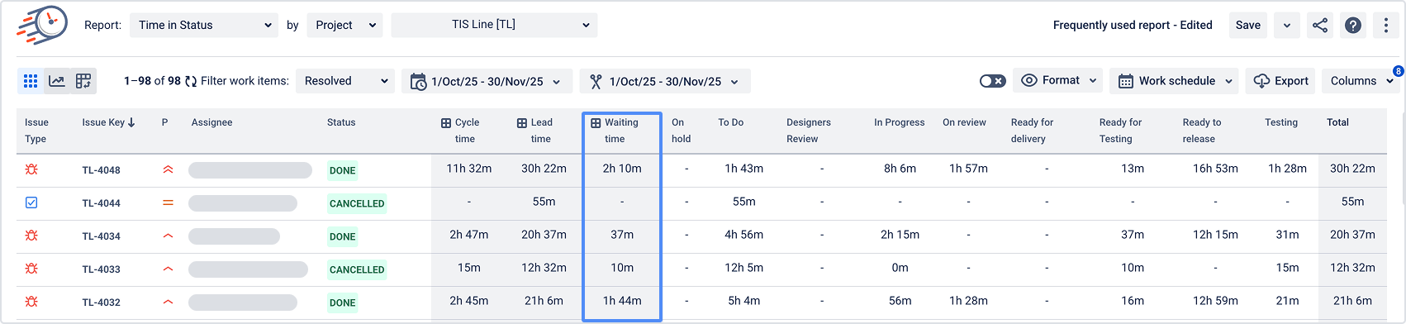Click the medium priority icon for TL-4044
The width and height of the screenshot is (1406, 324).
click(169, 202)
